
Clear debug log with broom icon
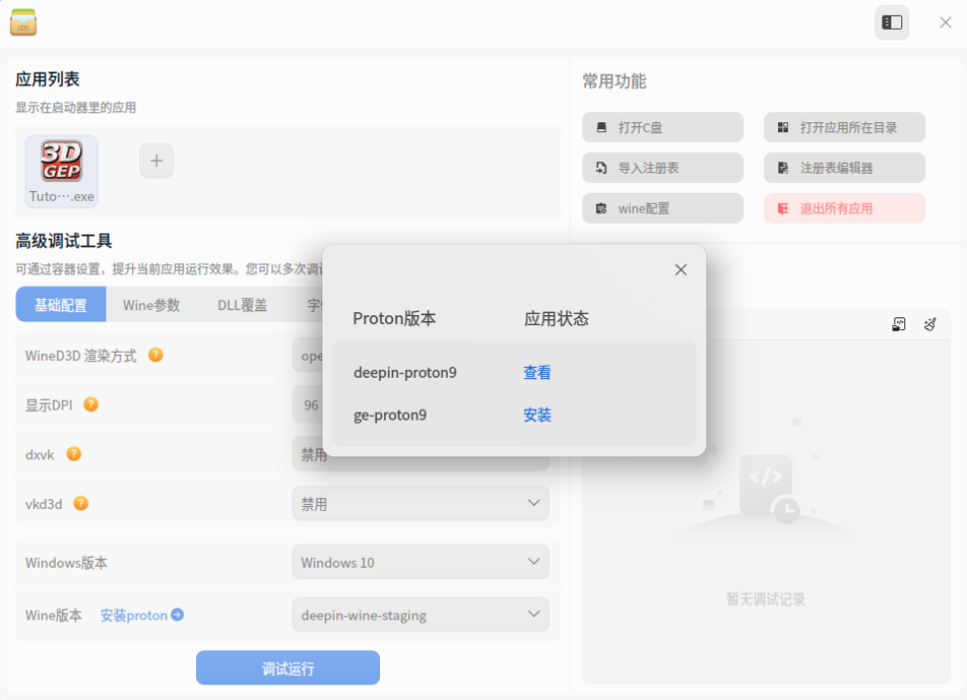tap(930, 324)
